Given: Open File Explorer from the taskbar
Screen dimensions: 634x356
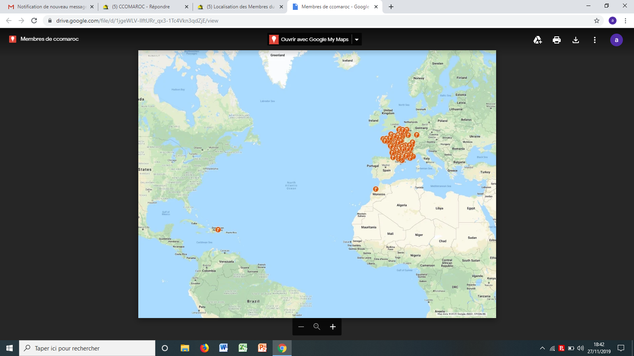Looking at the screenshot, I should [185, 348].
